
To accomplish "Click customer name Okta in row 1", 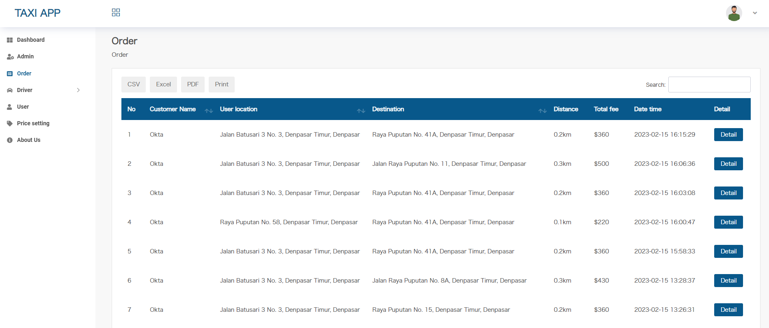I will tap(156, 135).
